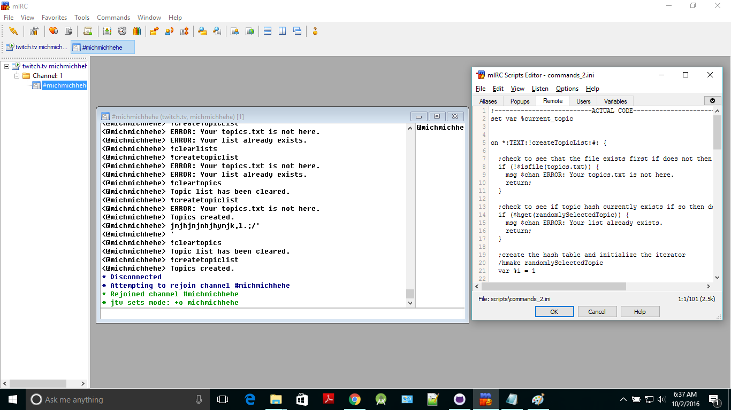The image size is (731, 410).
Task: Collapse the twitch.tv michmichhehe tree node
Action: [x=6, y=66]
